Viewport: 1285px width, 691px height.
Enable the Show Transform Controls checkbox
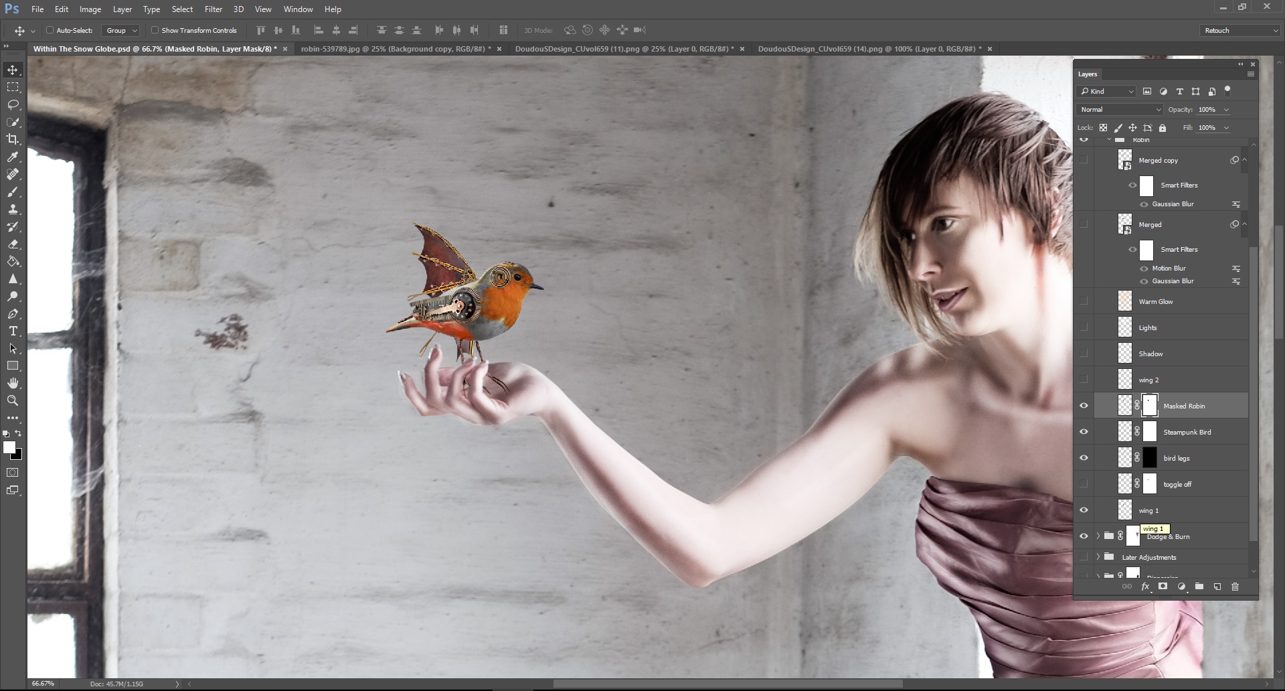[x=155, y=30]
